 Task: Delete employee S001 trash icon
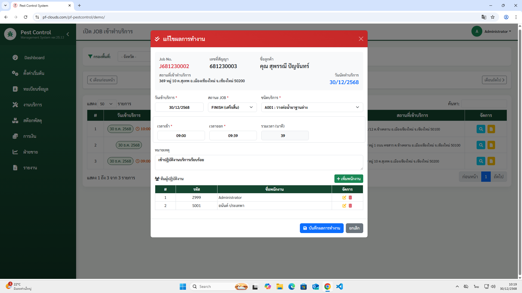350,206
